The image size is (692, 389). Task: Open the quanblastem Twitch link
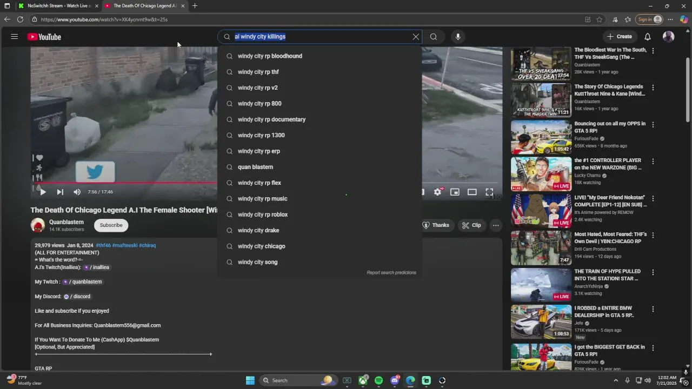pos(82,282)
